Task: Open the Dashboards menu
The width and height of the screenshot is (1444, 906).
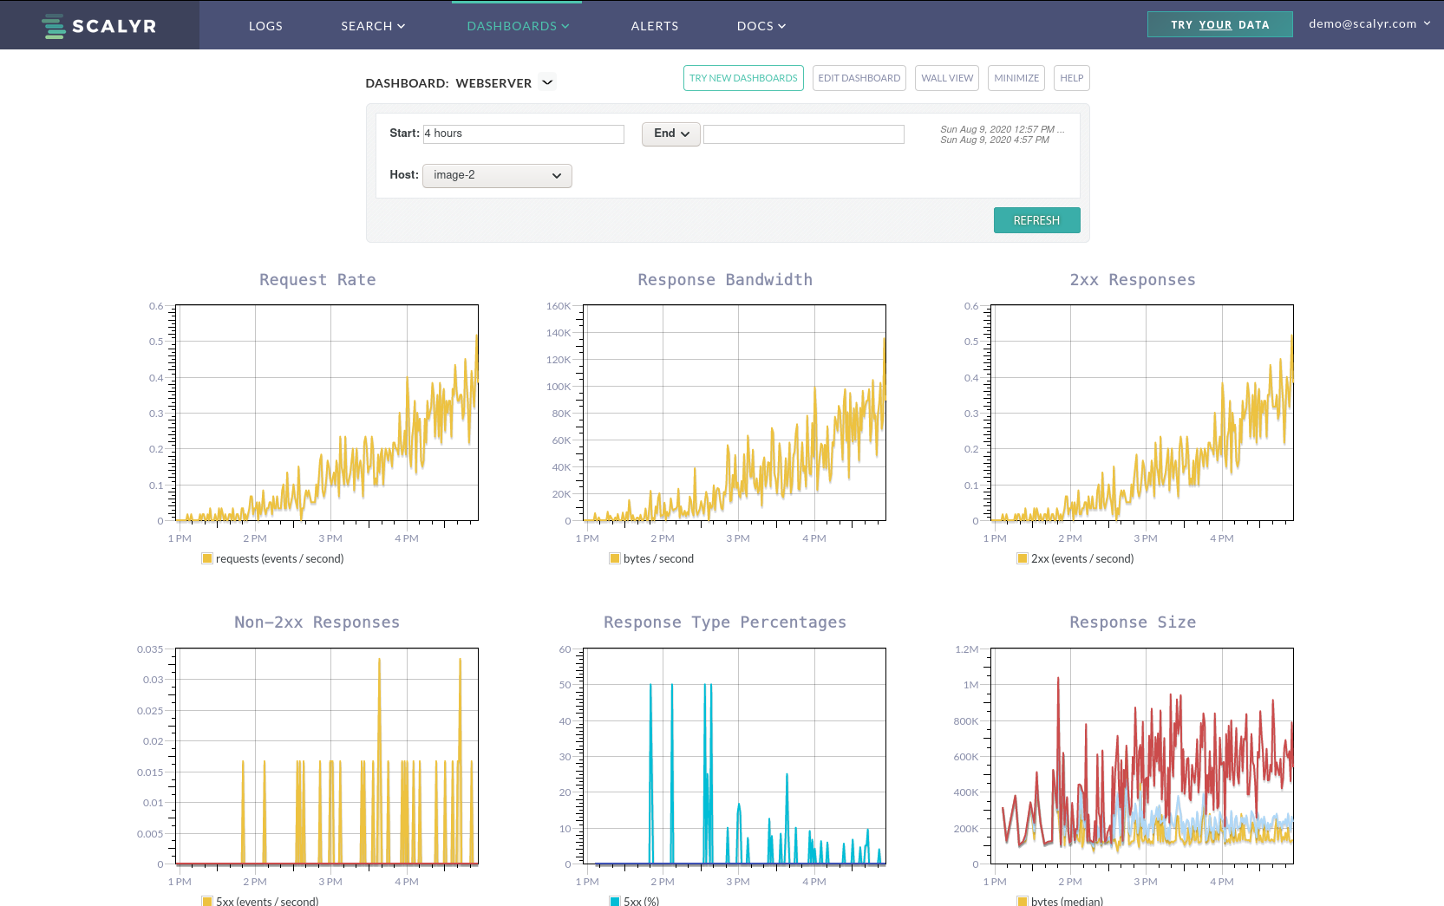Action: click(x=518, y=26)
